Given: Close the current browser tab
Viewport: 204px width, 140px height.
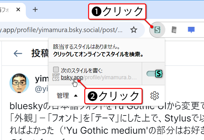Looking at the screenshot, I should tap(18, 9).
